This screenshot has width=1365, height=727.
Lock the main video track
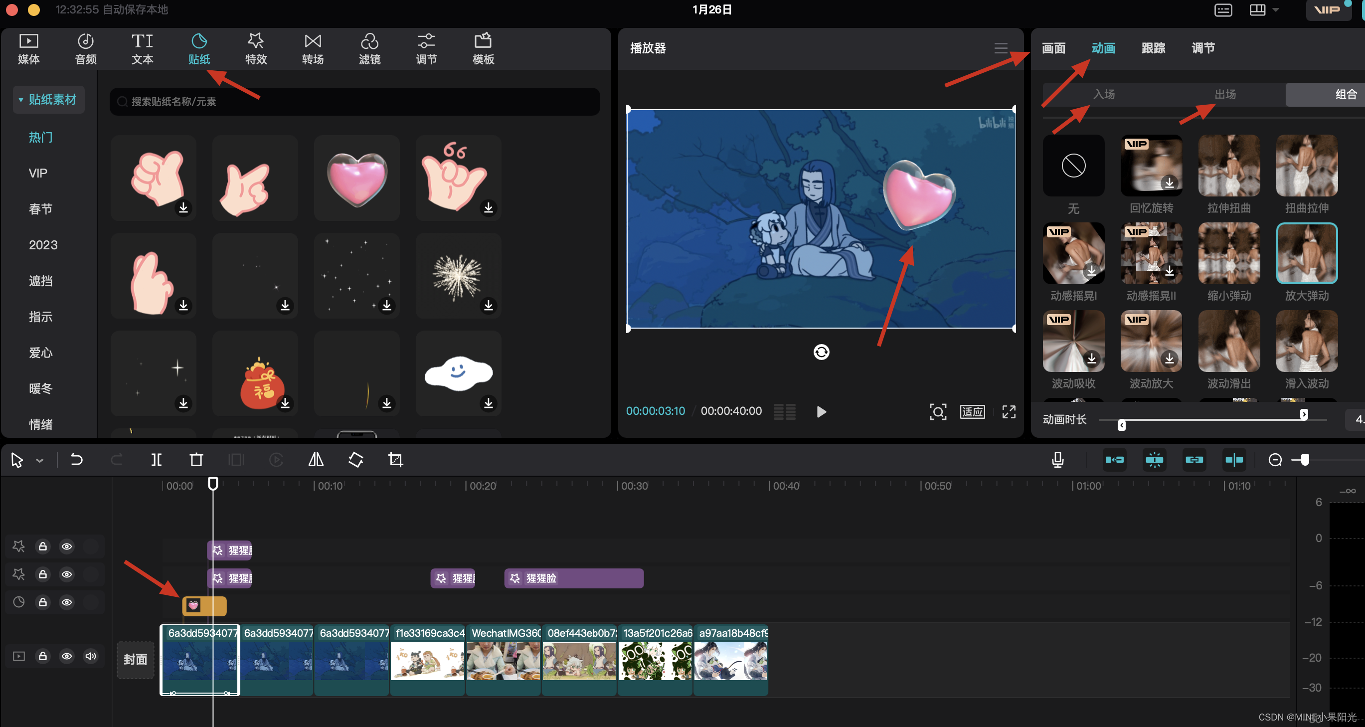pos(43,656)
